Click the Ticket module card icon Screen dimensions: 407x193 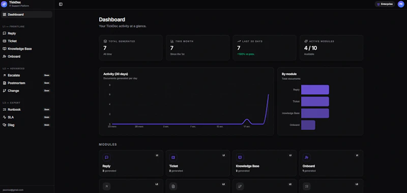click(x=173, y=157)
